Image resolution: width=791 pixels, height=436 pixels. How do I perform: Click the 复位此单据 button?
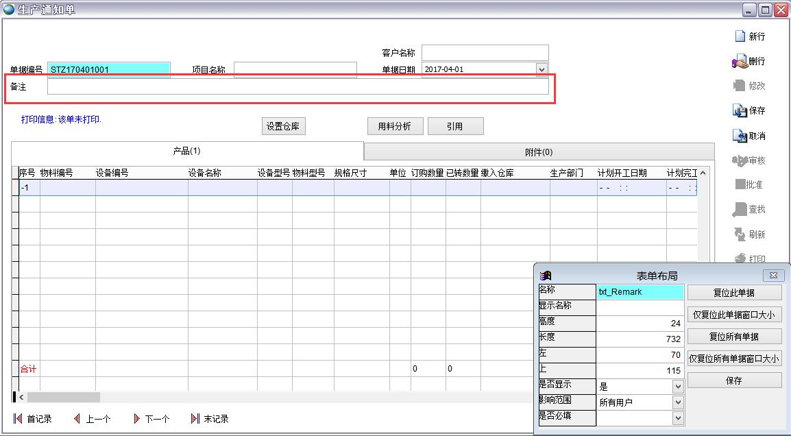(734, 293)
